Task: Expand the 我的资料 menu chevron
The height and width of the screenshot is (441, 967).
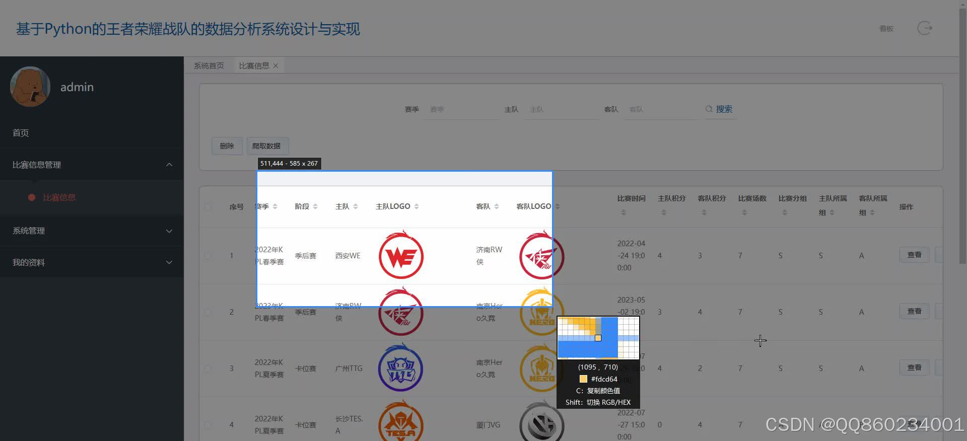Action: [x=169, y=262]
